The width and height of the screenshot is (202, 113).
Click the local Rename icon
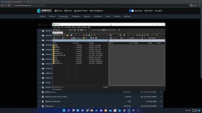(x=72, y=38)
